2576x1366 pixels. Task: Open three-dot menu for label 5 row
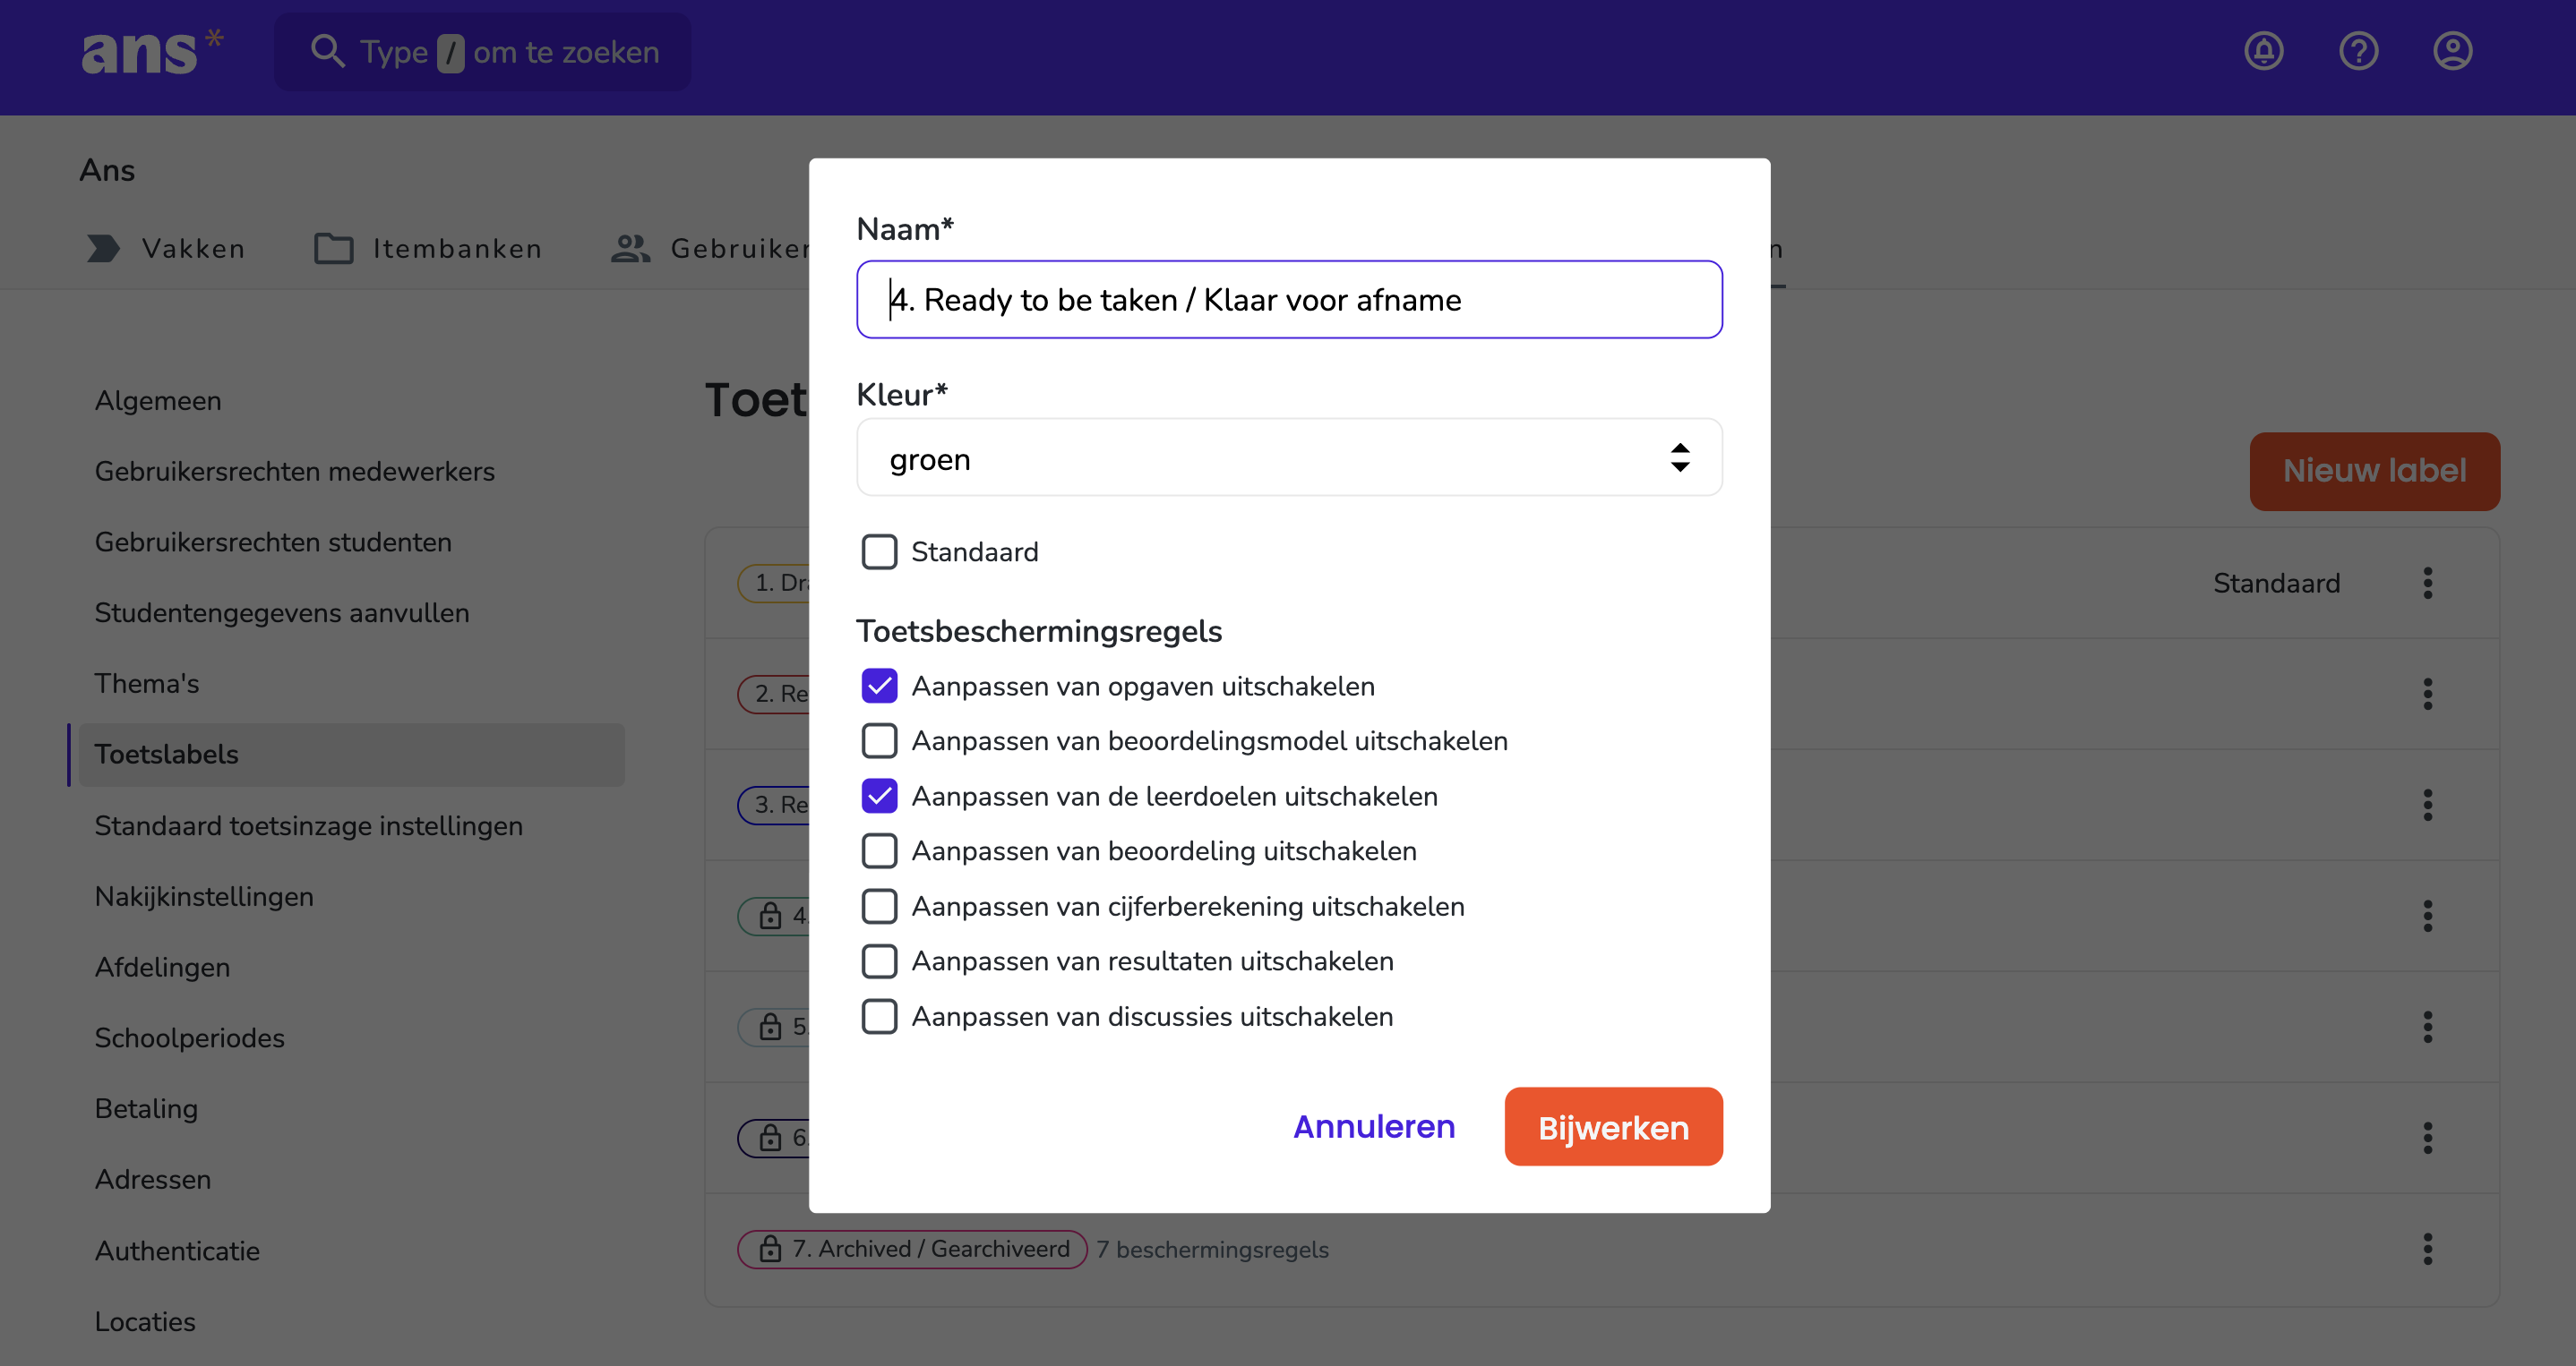coord(2427,1026)
